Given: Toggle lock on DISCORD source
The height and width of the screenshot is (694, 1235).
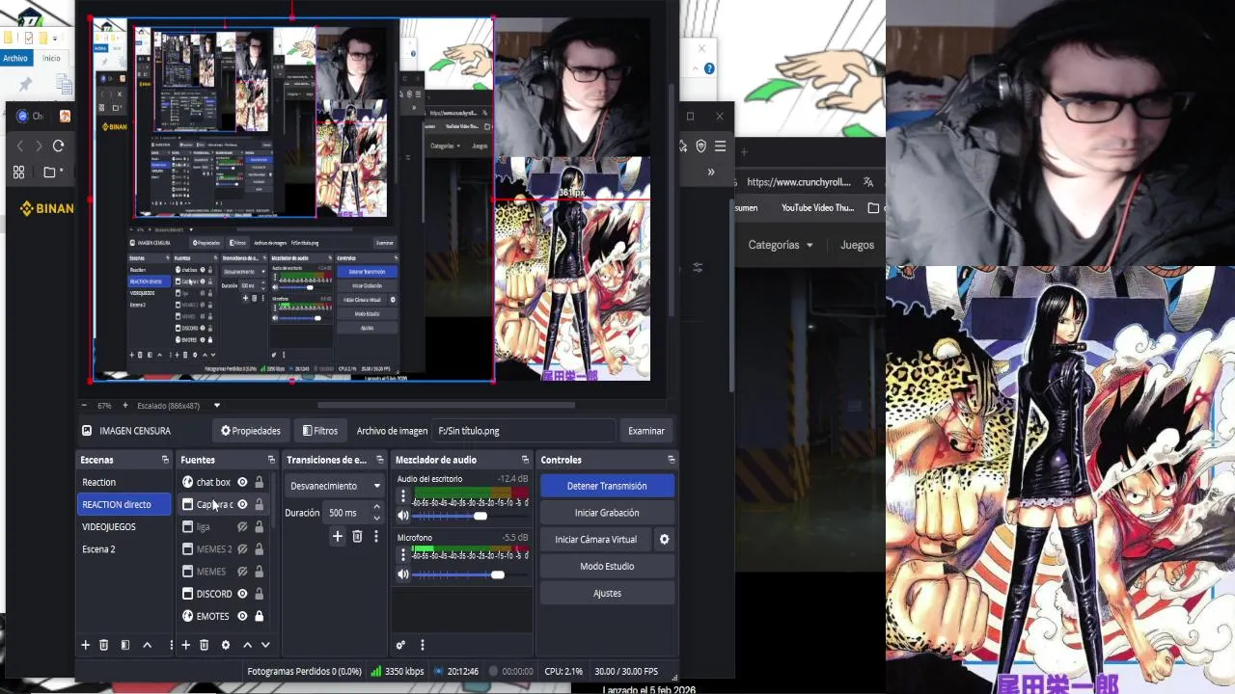Looking at the screenshot, I should [x=259, y=594].
